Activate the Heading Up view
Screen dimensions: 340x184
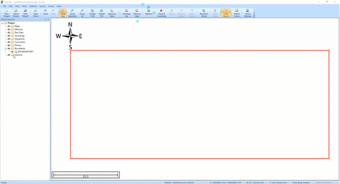coord(126,13)
